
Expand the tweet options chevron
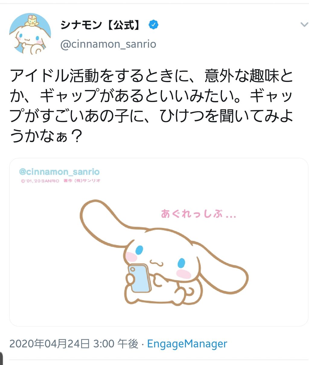click(x=304, y=25)
